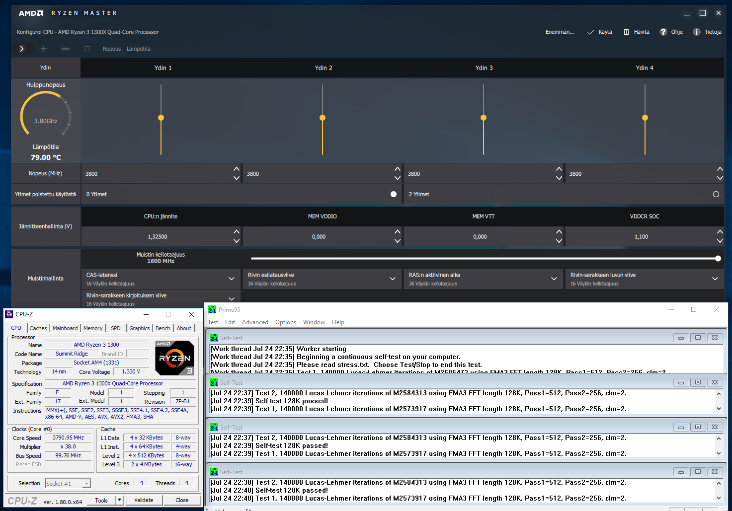Click the Hävitä trash discard button

[637, 32]
